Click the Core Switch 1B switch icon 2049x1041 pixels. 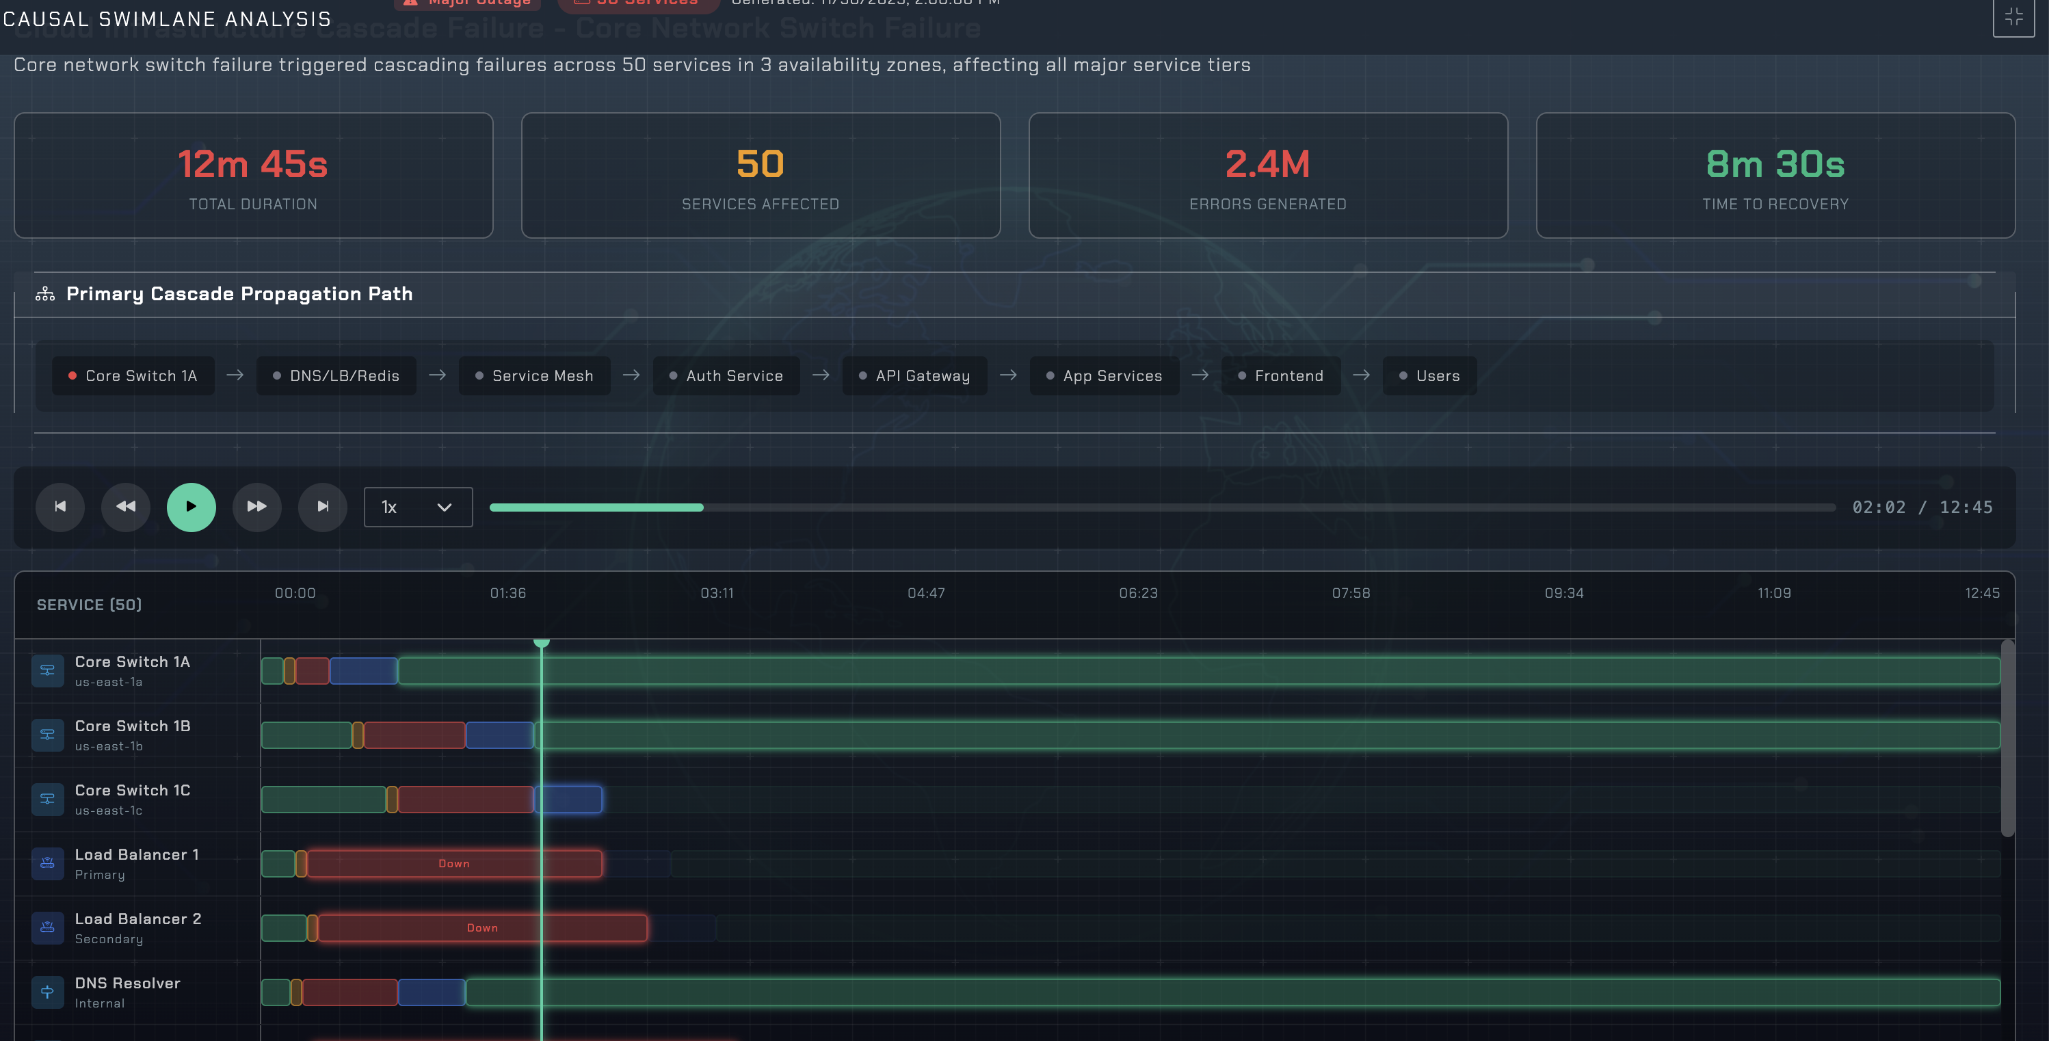(x=48, y=735)
